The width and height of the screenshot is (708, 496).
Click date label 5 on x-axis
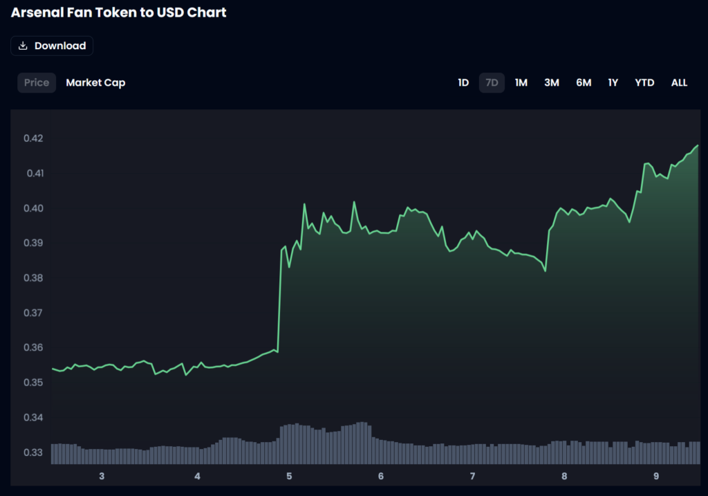tap(289, 476)
